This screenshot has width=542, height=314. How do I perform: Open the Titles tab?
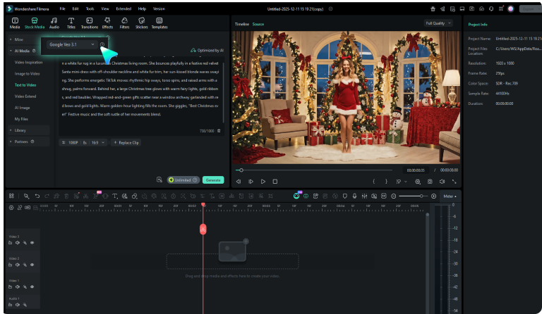71,23
